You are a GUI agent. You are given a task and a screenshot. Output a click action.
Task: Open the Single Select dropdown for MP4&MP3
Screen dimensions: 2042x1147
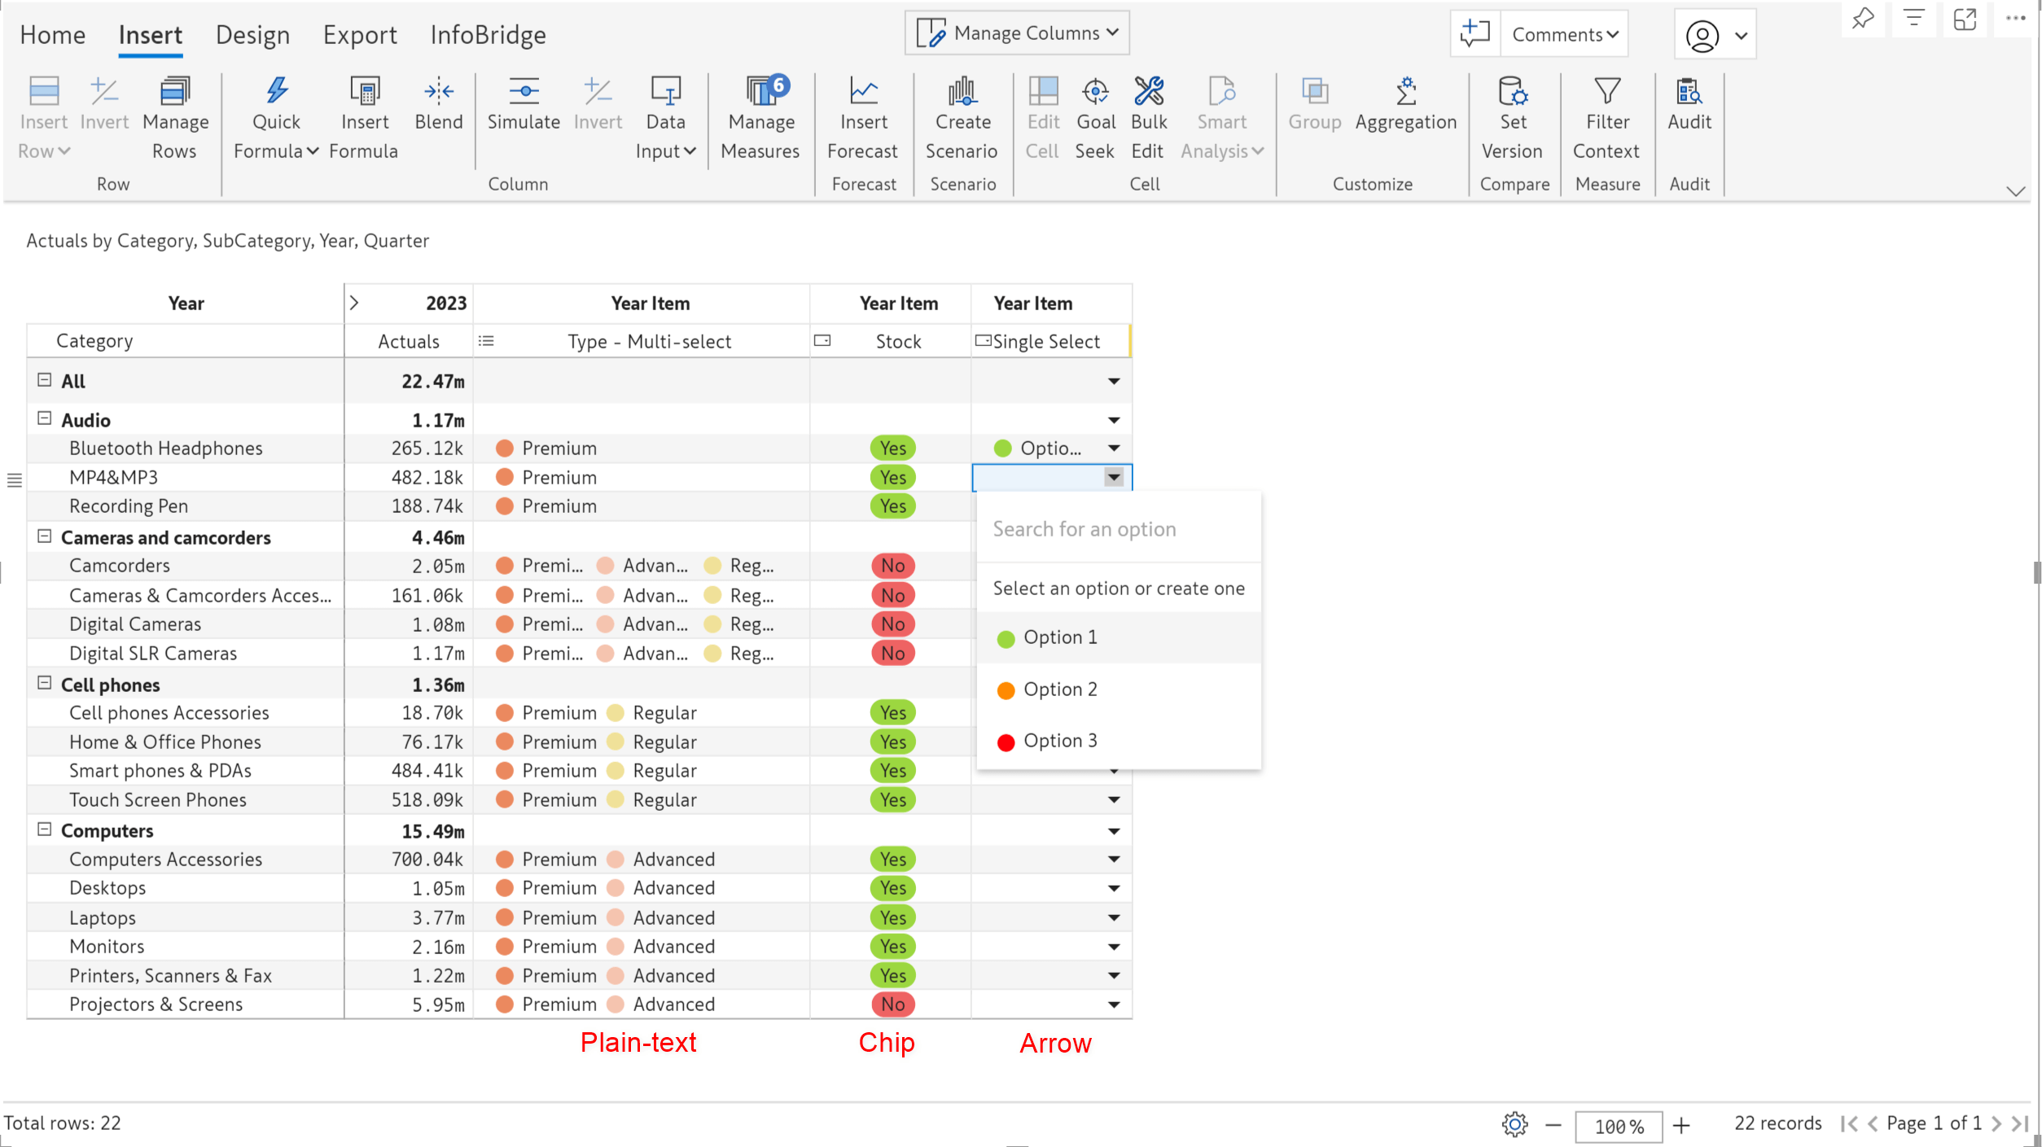tap(1114, 477)
